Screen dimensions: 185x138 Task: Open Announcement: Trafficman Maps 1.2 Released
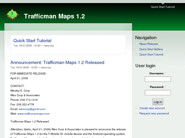click(x=57, y=63)
